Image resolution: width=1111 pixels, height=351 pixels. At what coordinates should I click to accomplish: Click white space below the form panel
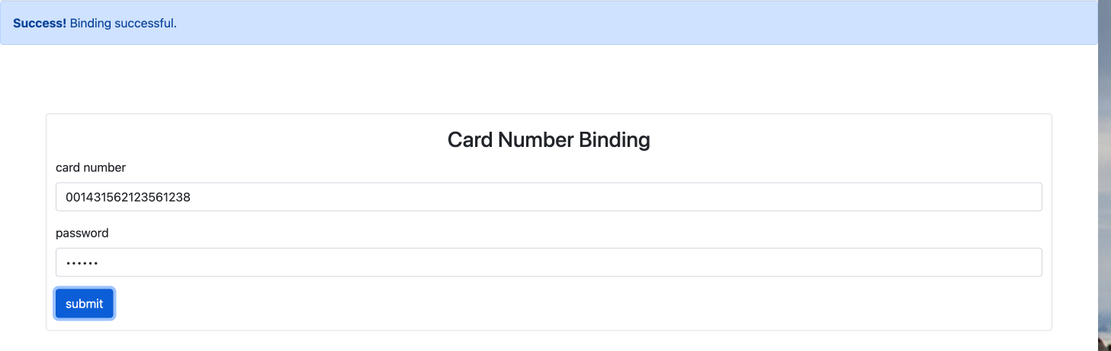point(548,341)
